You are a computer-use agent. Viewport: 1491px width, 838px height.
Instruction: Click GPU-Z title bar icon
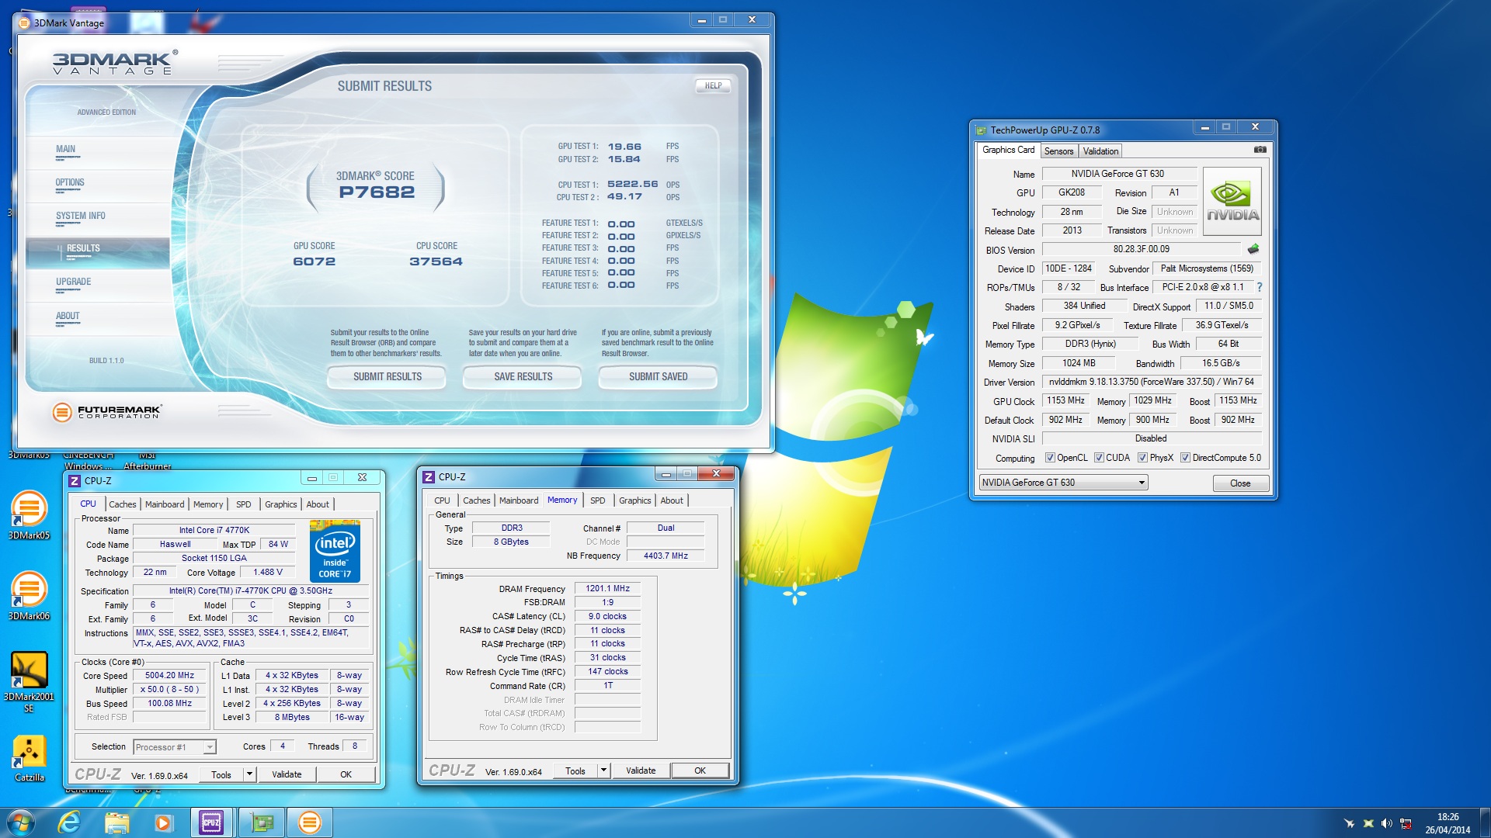[981, 130]
